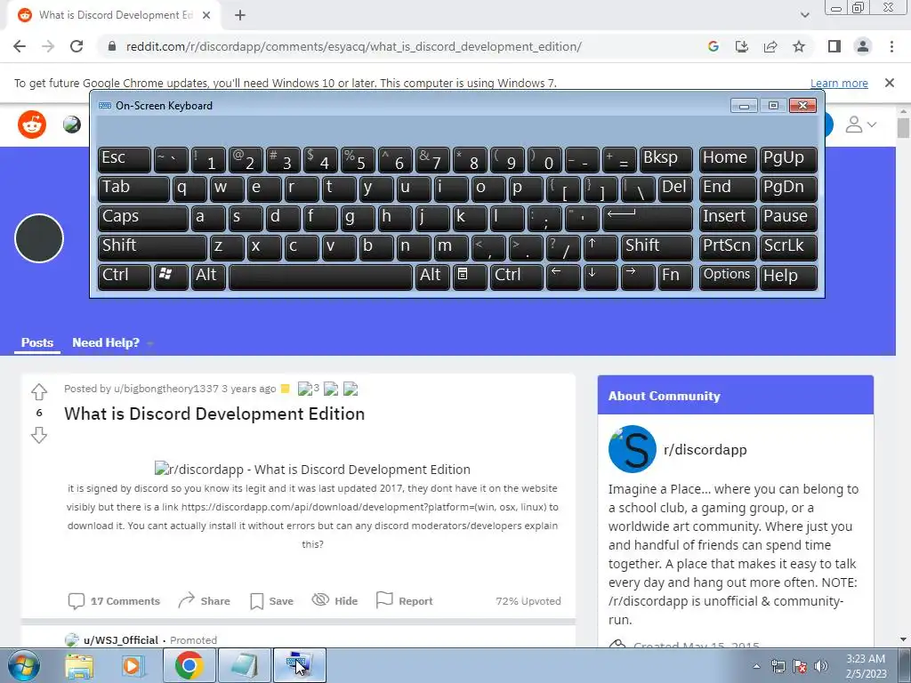Expand the Need Help? menu
911x683 pixels.
click(x=113, y=342)
